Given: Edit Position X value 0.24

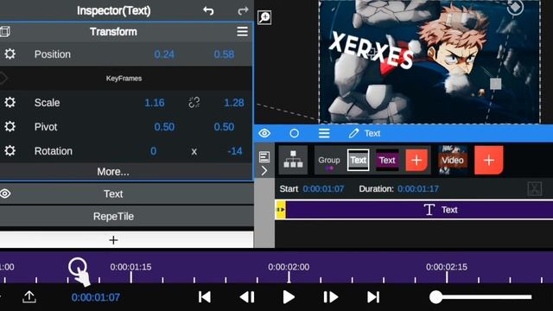Looking at the screenshot, I should (x=164, y=54).
